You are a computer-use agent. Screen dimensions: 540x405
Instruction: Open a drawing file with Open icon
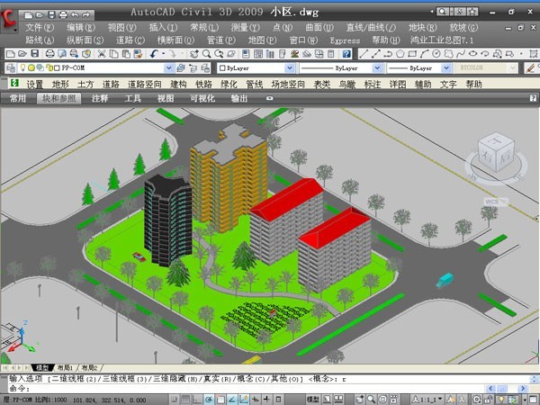22,54
